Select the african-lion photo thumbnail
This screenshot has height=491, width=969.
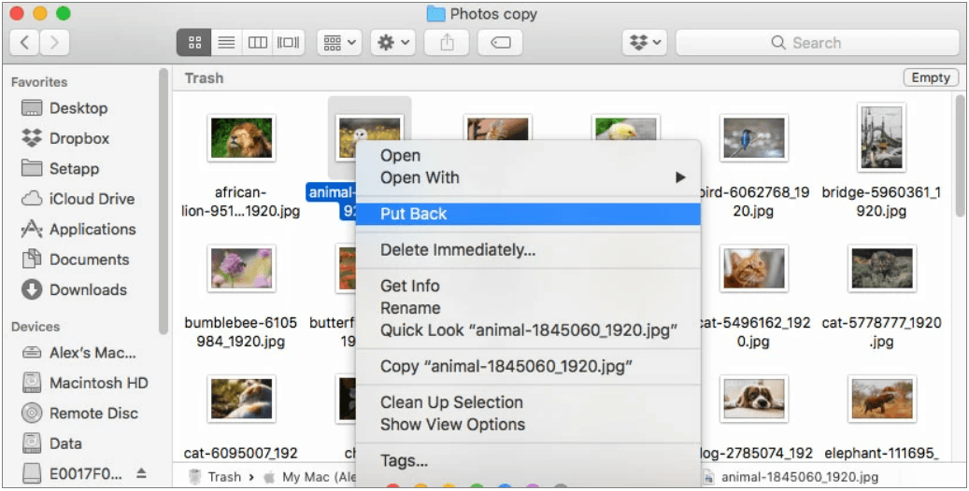242,138
